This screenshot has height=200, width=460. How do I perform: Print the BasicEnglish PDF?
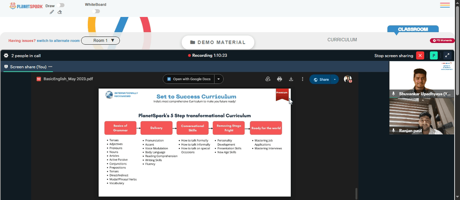[279, 79]
